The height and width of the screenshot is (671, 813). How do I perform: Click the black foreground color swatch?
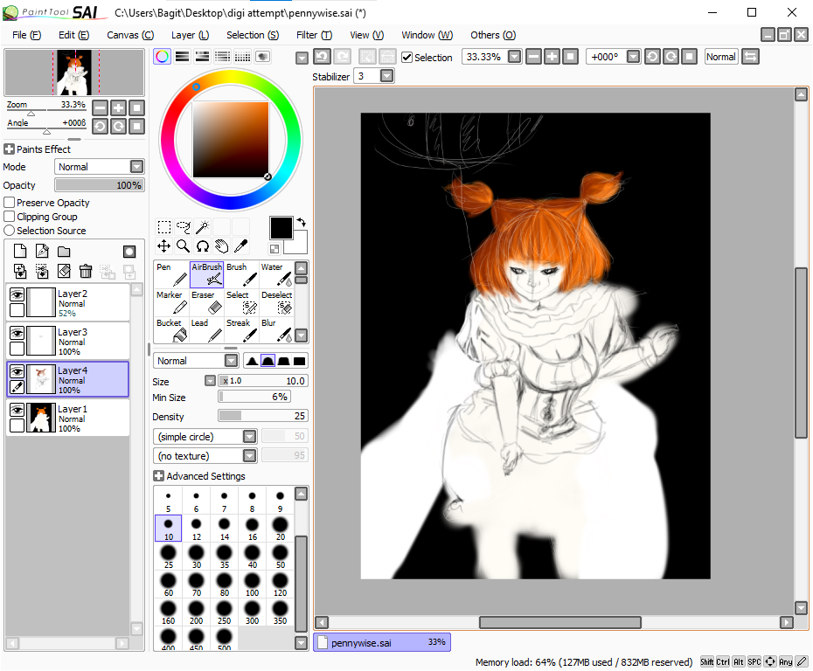pos(281,228)
